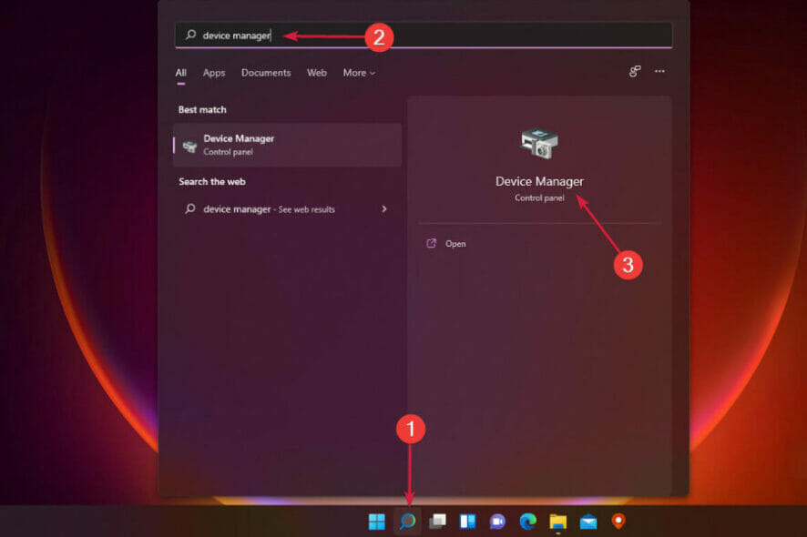807x537 pixels.
Task: Expand the More filter dropdown
Action: coord(359,73)
